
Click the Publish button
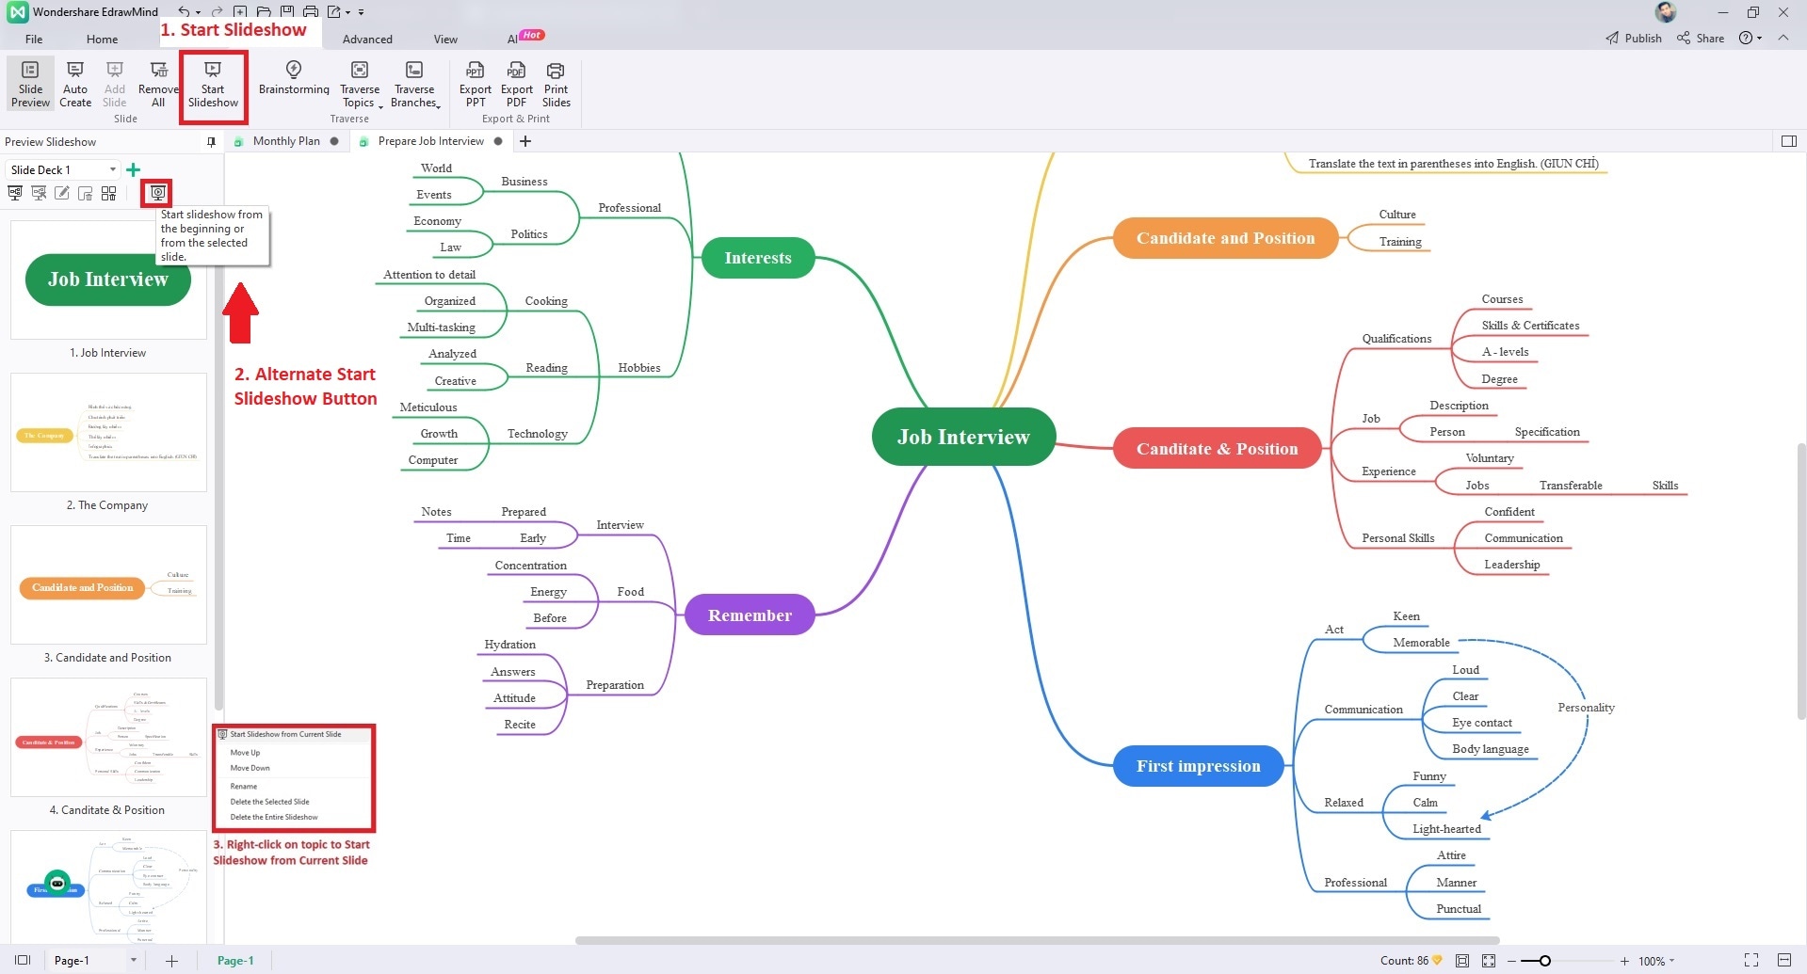coord(1634,38)
